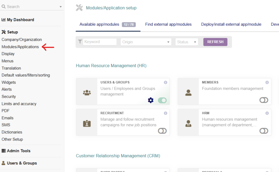279x172 pixels.
Task: Click the Users & Groups people icon
Action: pyautogui.click(x=87, y=93)
